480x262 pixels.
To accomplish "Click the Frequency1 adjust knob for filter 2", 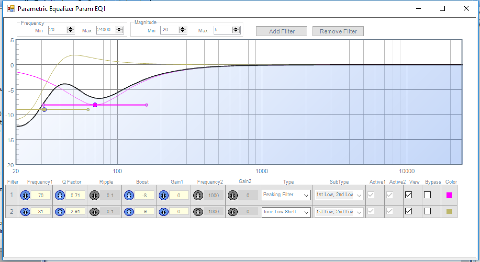I will (25, 212).
